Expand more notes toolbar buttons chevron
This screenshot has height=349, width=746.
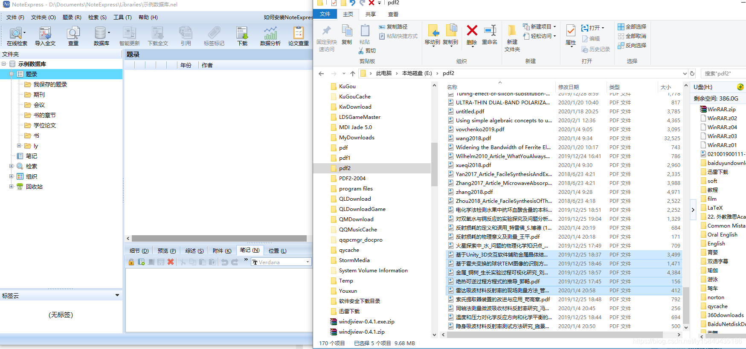click(246, 260)
